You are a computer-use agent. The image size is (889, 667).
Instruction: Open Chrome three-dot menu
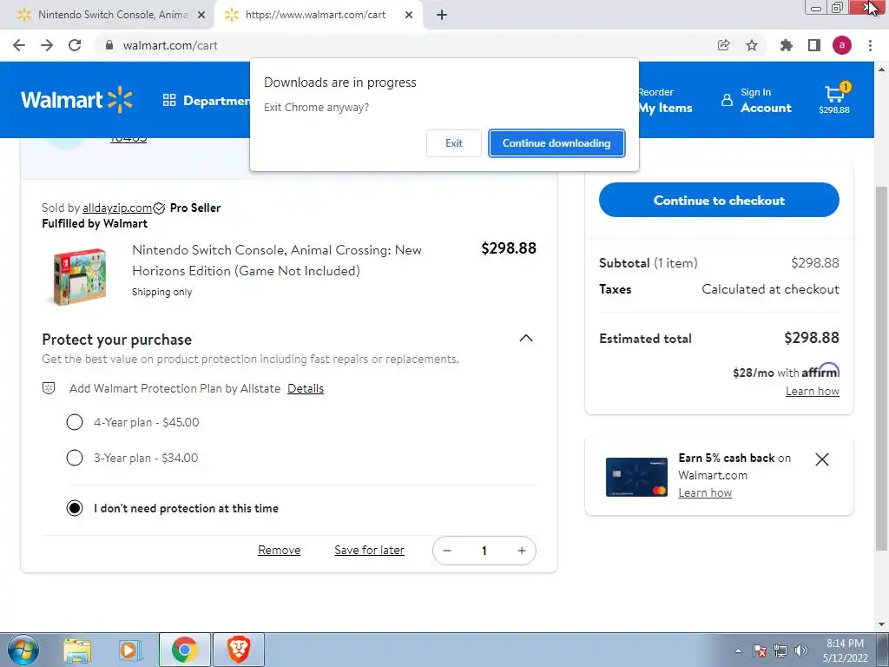pos(870,45)
